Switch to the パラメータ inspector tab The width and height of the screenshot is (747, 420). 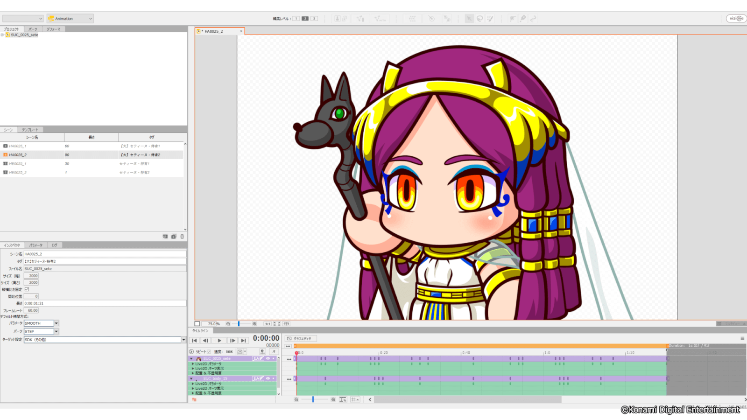pos(35,245)
